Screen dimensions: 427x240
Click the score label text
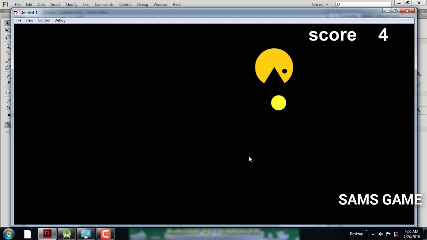pyautogui.click(x=332, y=35)
